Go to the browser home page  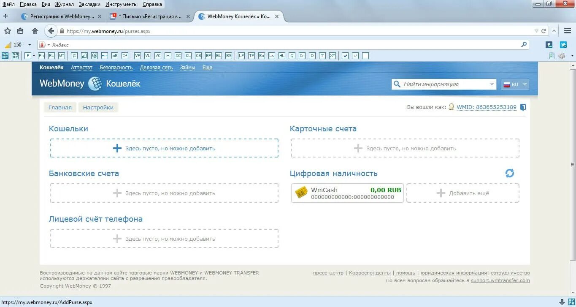click(35, 31)
